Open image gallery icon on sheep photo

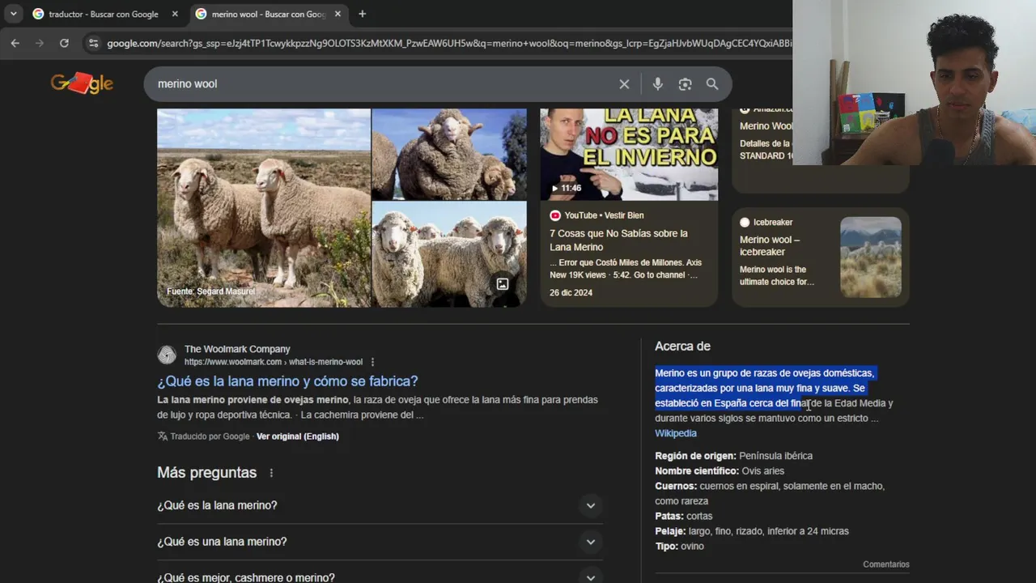pyautogui.click(x=503, y=284)
